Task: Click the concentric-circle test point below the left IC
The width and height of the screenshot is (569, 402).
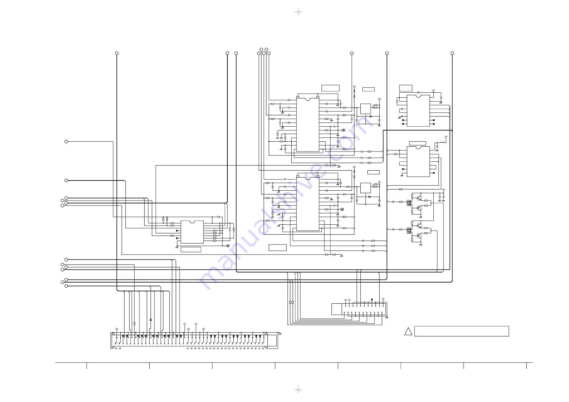Action: (227, 246)
